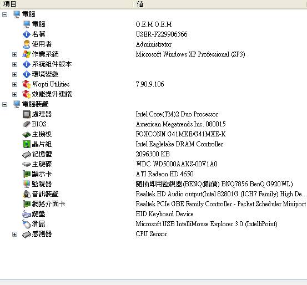Select the memory module icon beside 記憶體
Viewport: 307px width, 285px height.
[27, 154]
